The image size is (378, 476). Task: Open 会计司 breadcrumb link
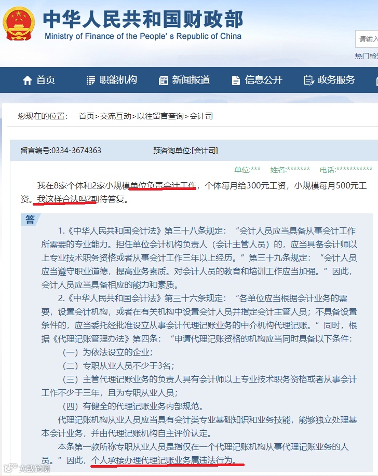tap(201, 116)
